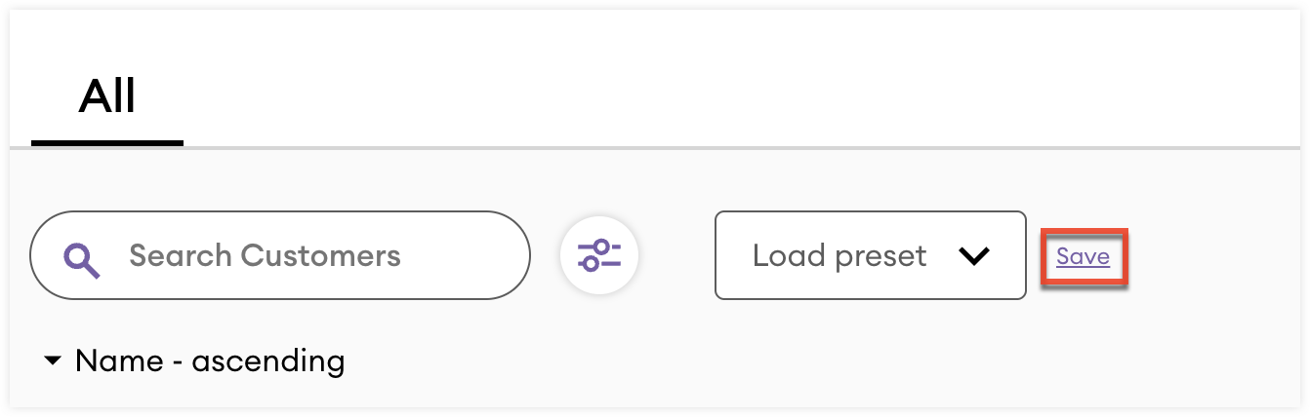Select the underlined All tab header
Screen dimensions: 1310x417
coord(107,97)
